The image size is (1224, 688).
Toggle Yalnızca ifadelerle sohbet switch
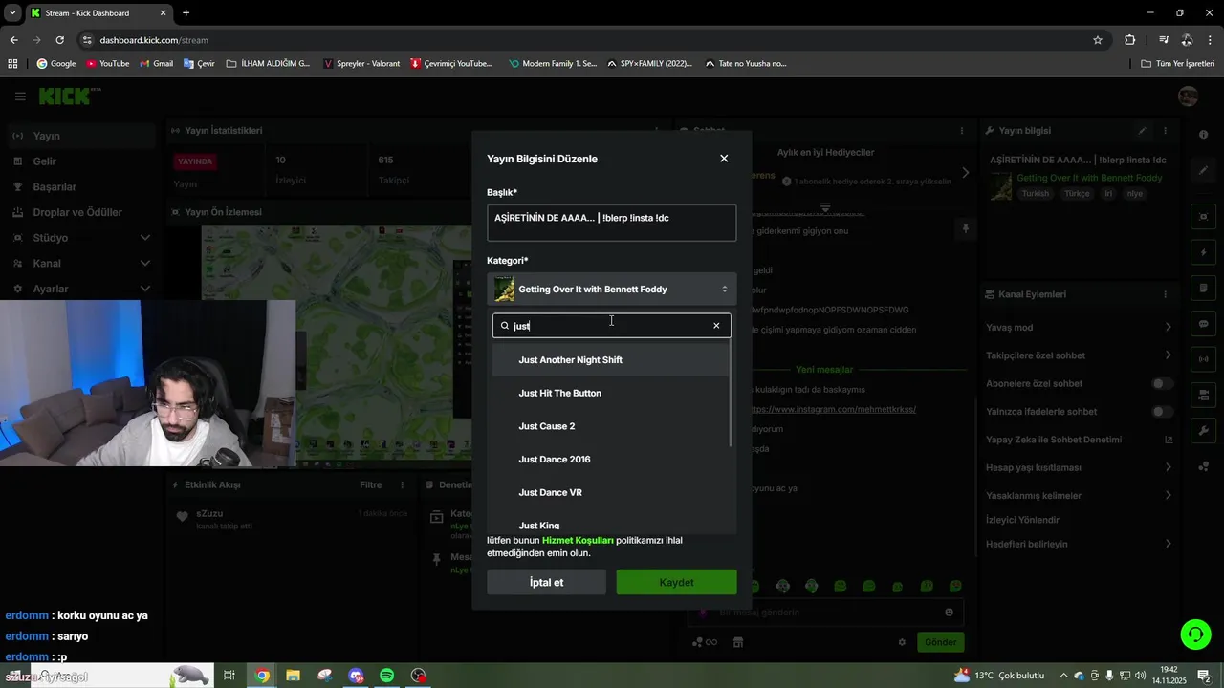[1162, 412]
